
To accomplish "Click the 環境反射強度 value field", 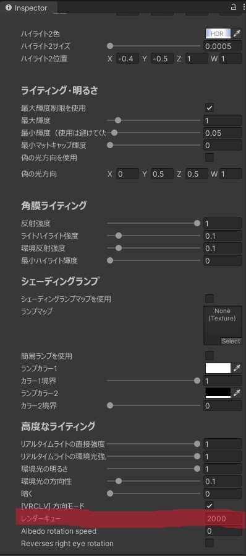I will click(223, 248).
